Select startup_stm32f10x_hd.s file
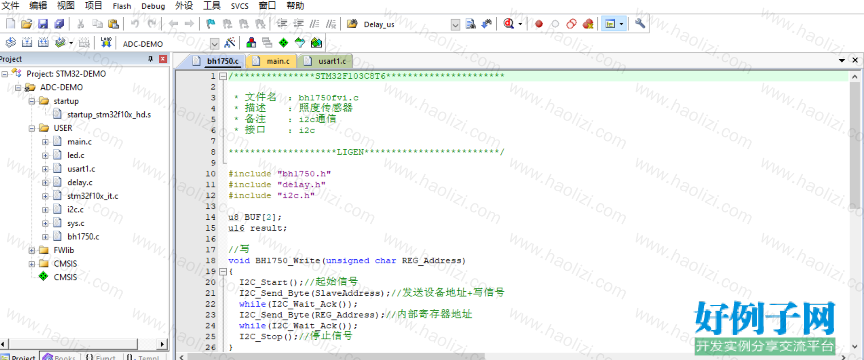Image resolution: width=864 pixels, height=360 pixels. pyautogui.click(x=109, y=114)
